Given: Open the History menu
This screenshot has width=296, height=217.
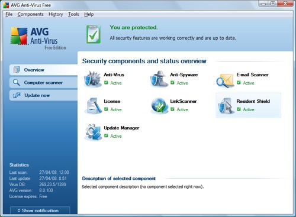Looking at the screenshot, I should [56, 14].
